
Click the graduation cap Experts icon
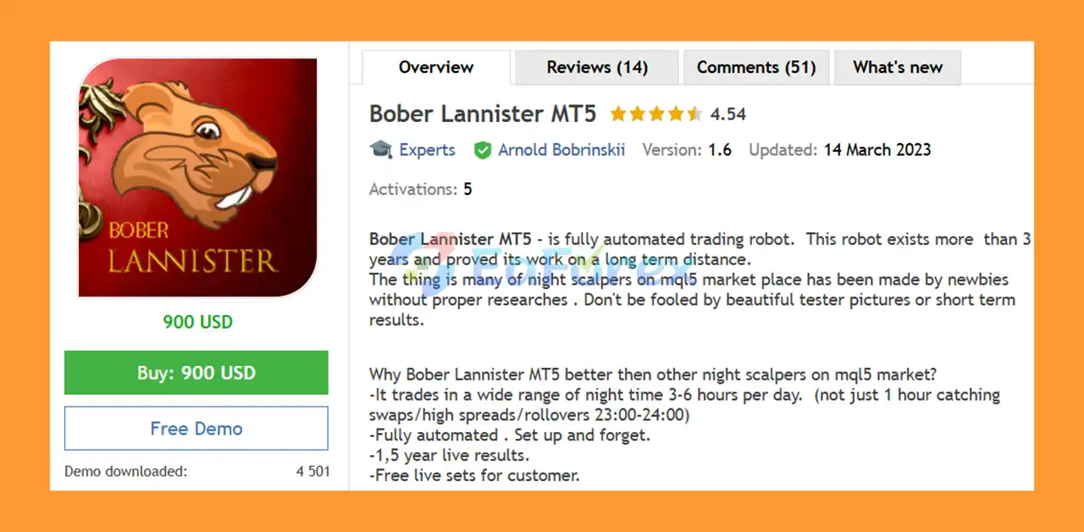[381, 150]
